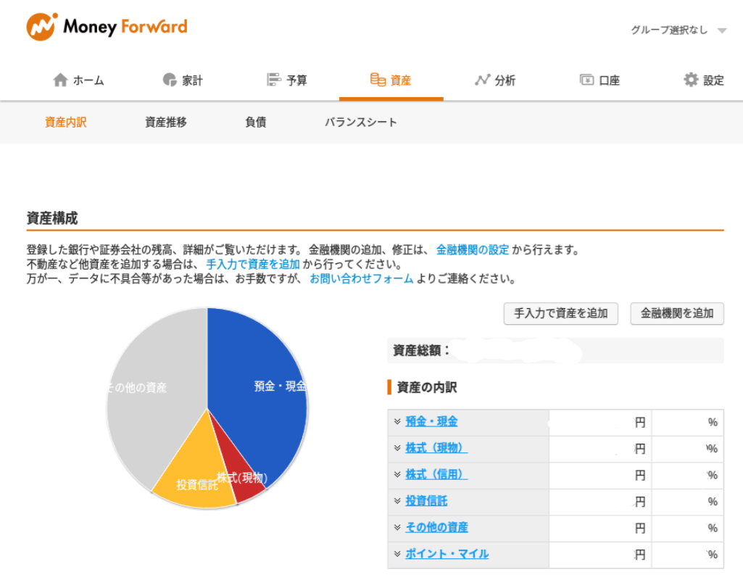
Task: Select the ホーム home icon
Action: pyautogui.click(x=59, y=80)
